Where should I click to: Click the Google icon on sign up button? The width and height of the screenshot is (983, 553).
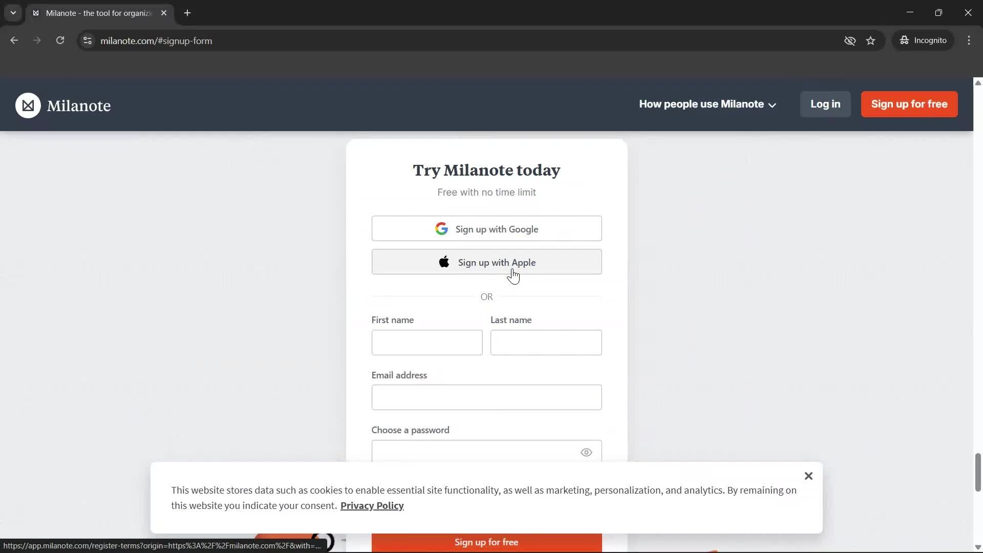click(x=442, y=229)
